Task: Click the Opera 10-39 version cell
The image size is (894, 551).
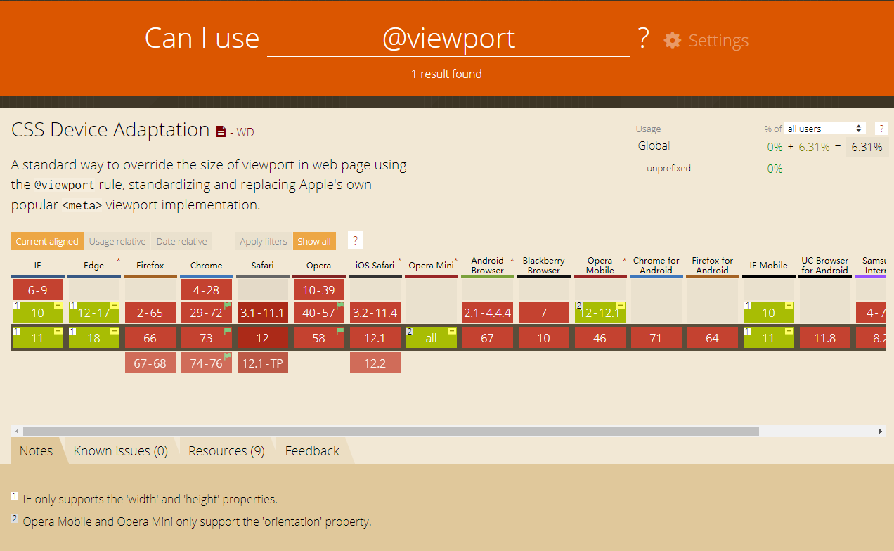Action: [x=319, y=290]
